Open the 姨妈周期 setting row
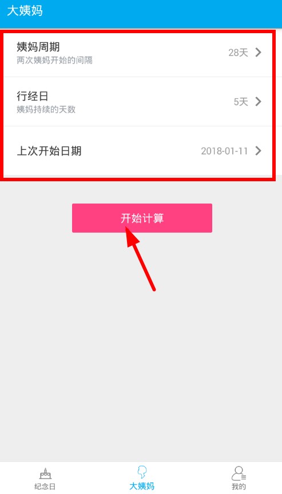 pos(138,52)
